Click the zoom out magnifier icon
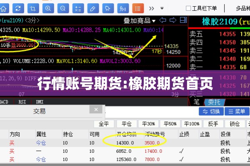This screenshot has width=250, height=166. (x=63, y=8)
